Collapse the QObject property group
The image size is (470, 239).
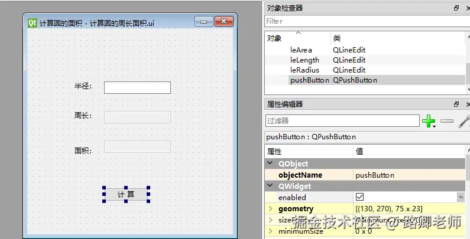270,163
